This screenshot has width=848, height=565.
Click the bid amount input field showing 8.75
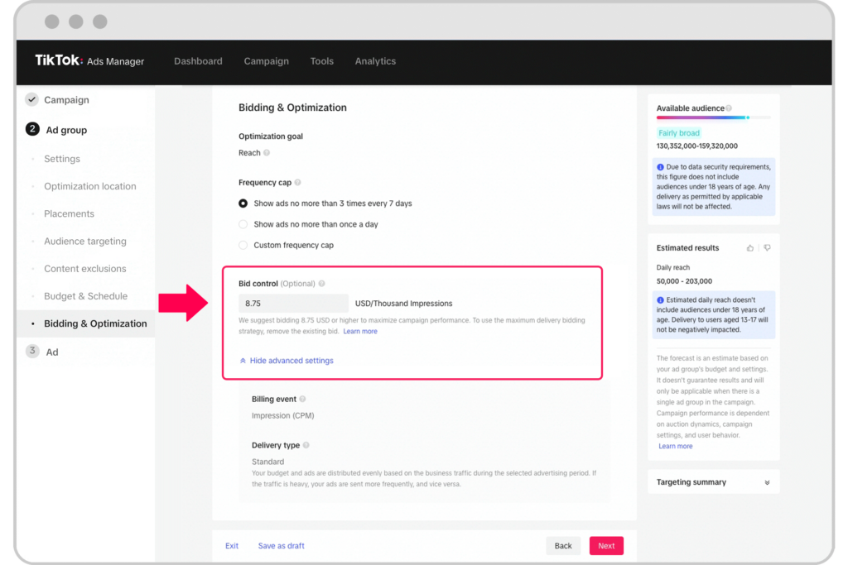pyautogui.click(x=293, y=304)
